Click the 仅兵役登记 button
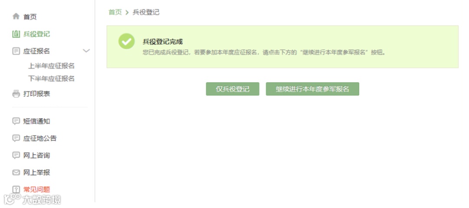 coord(232,89)
